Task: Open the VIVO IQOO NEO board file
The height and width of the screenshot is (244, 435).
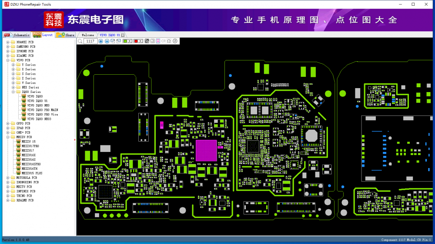Action: pos(38,106)
